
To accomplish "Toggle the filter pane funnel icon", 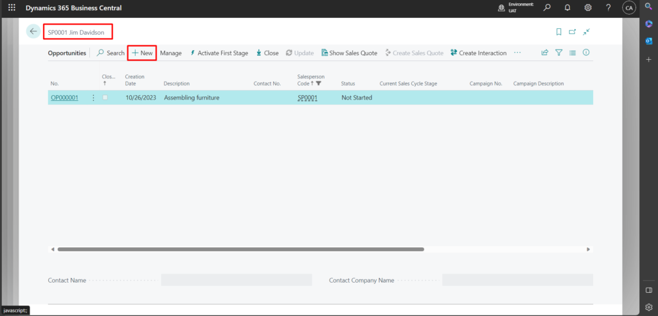I will (558, 53).
